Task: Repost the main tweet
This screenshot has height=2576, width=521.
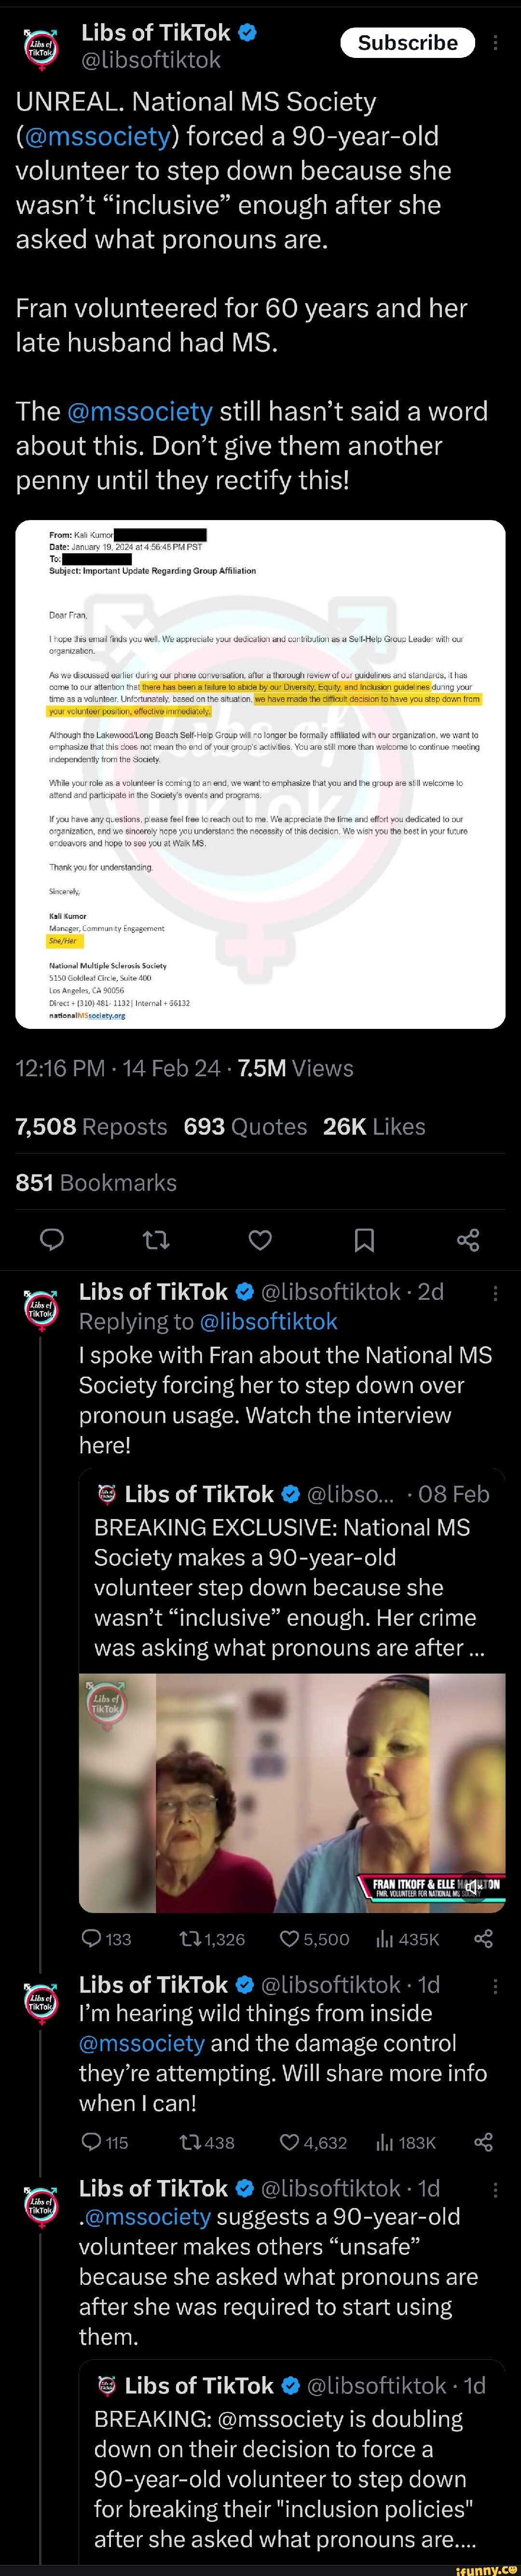Action: [x=156, y=1240]
